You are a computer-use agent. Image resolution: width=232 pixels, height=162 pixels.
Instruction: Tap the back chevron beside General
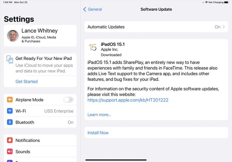click(85, 9)
